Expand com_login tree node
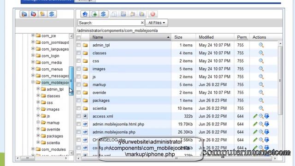The height and width of the screenshot is (166, 295). pos(33,55)
